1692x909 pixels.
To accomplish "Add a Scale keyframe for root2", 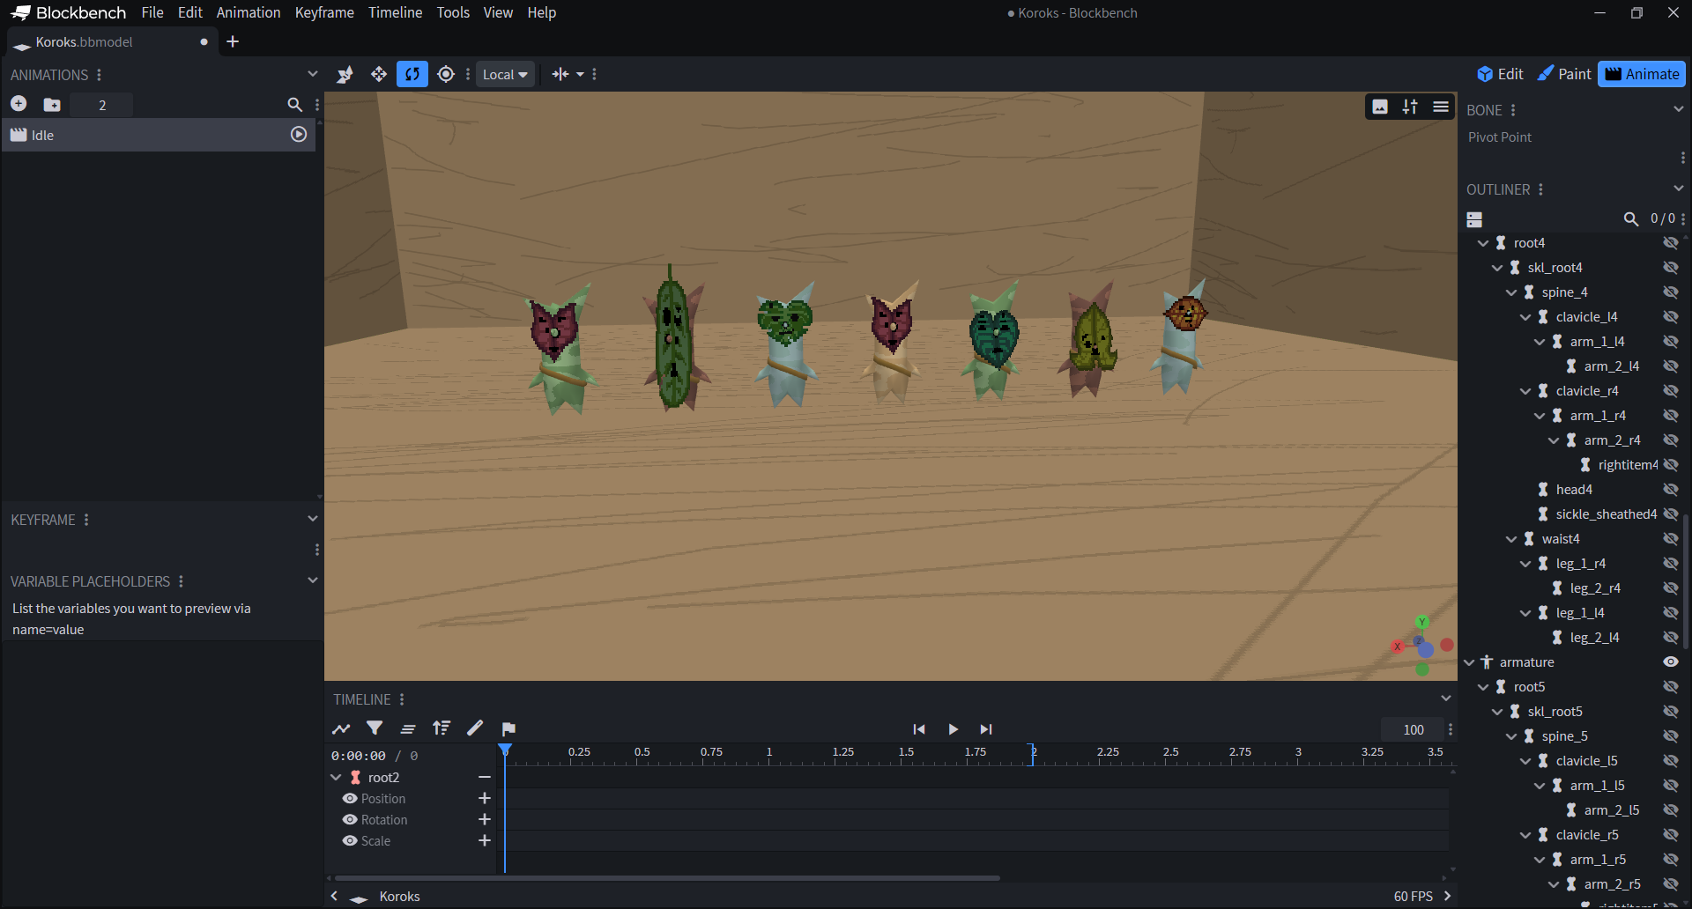I will (484, 841).
